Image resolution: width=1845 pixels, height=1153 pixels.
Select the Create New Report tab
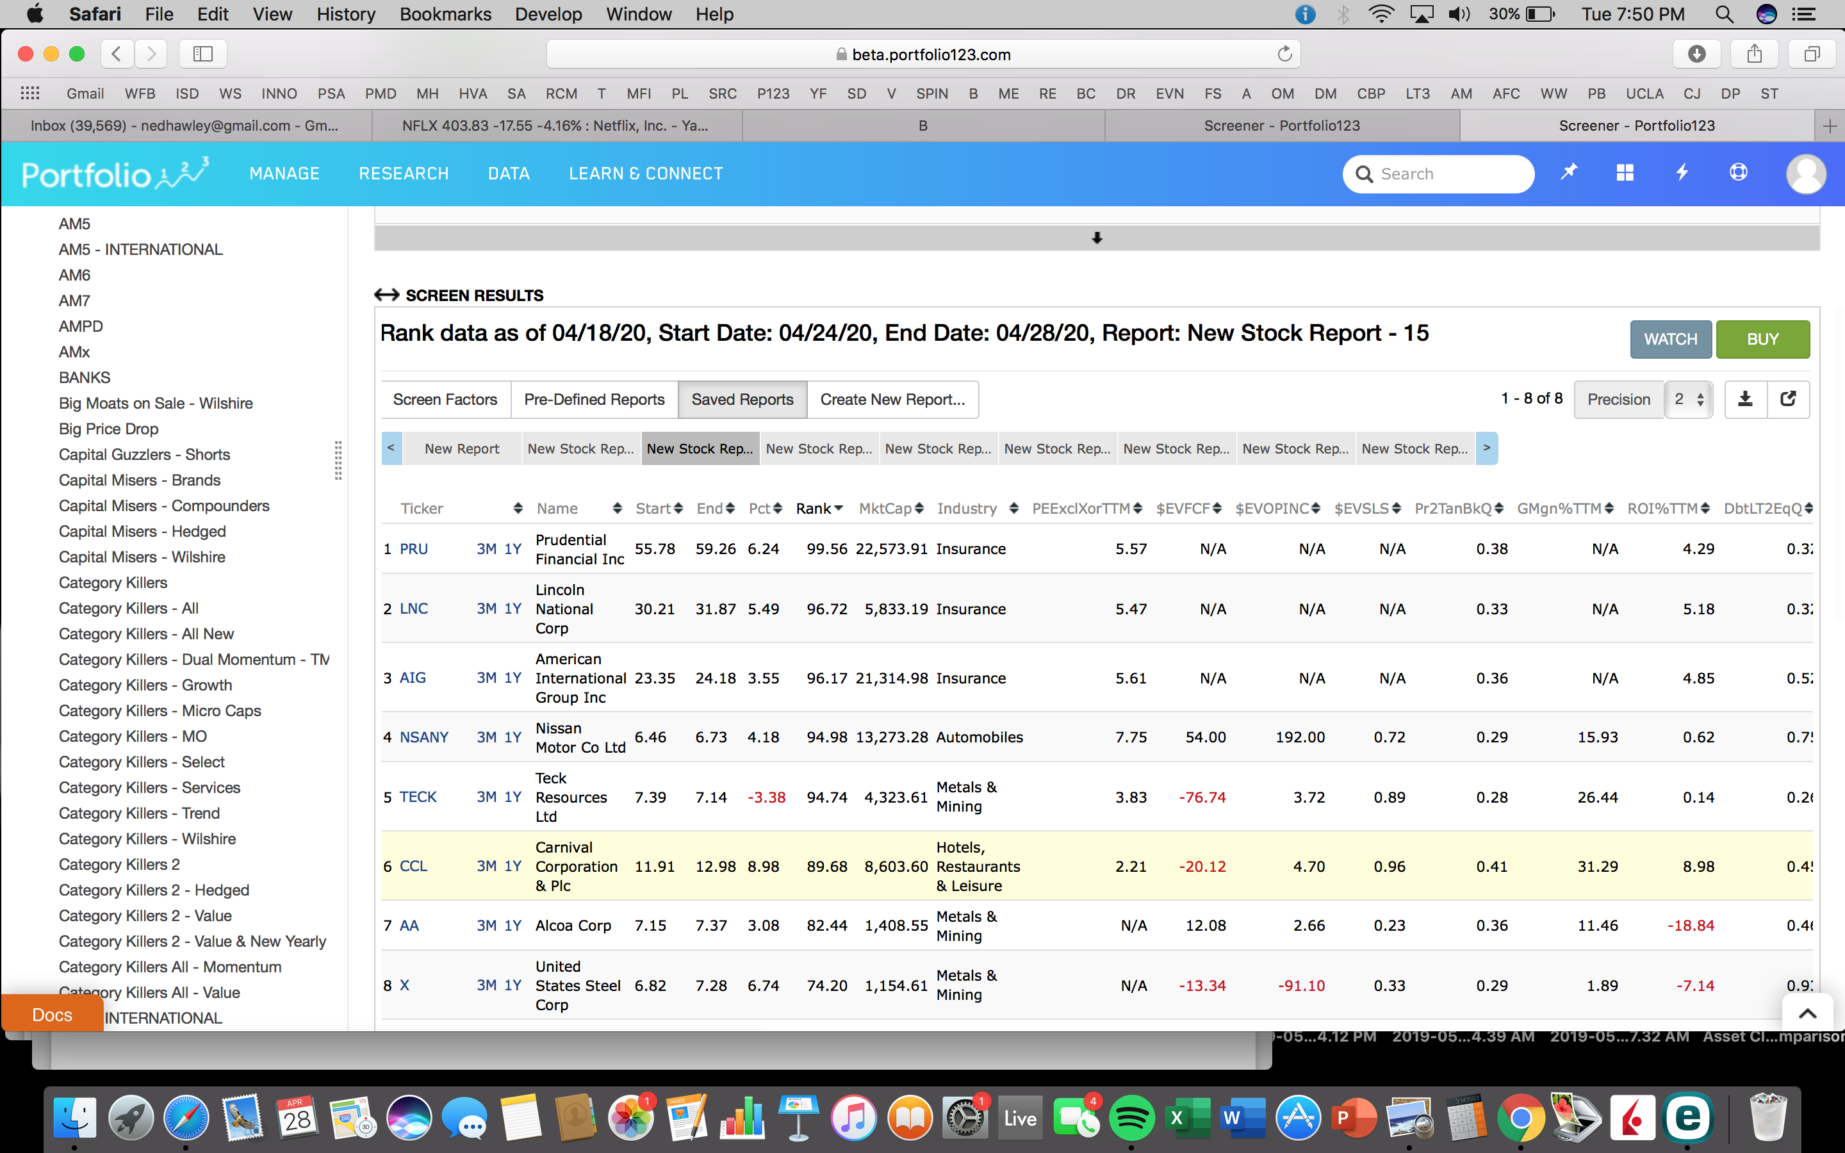(x=892, y=400)
